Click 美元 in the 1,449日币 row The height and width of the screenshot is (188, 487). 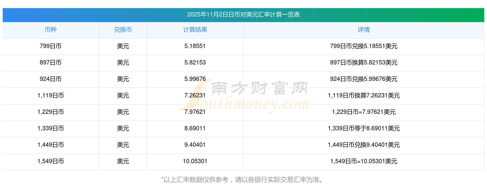coord(123,145)
